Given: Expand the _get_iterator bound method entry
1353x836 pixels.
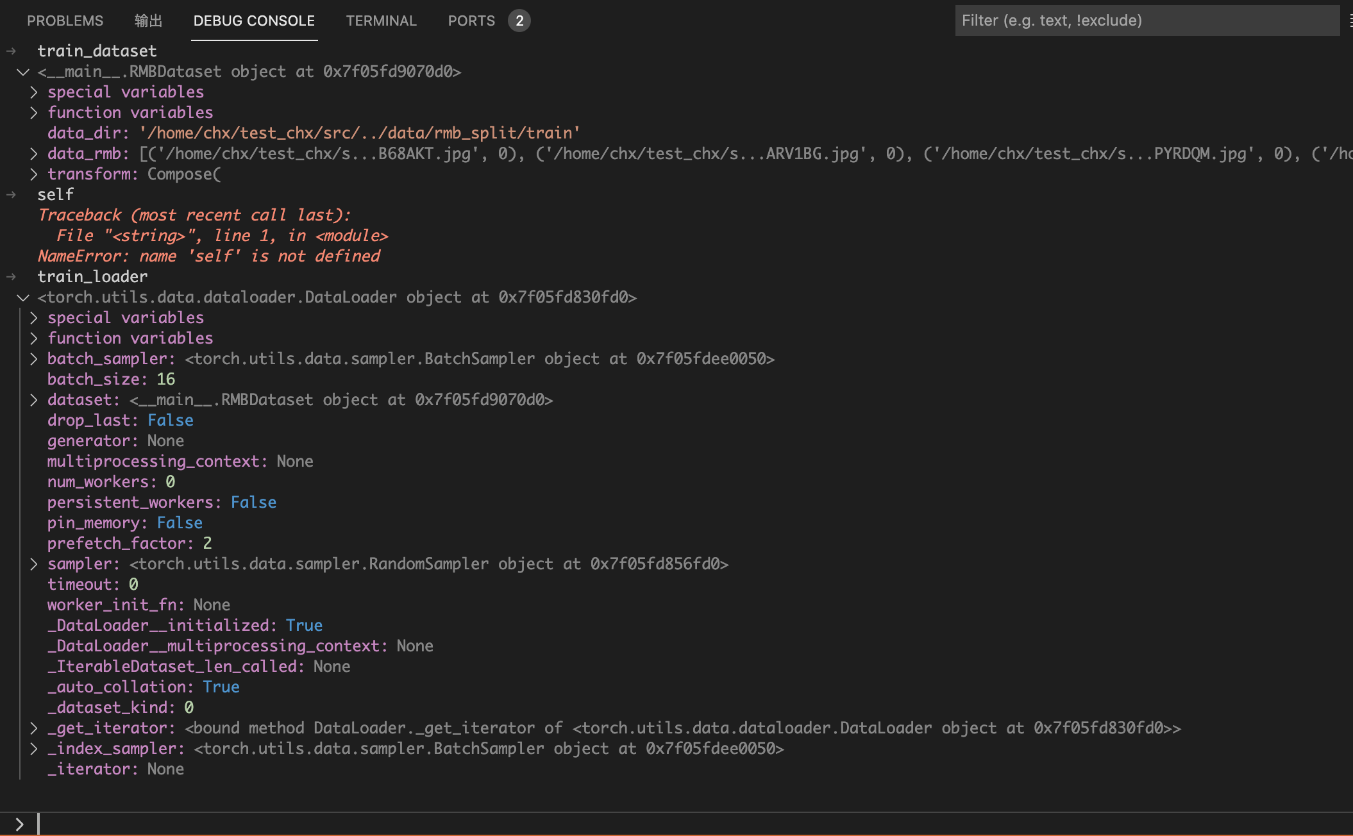Looking at the screenshot, I should point(34,728).
